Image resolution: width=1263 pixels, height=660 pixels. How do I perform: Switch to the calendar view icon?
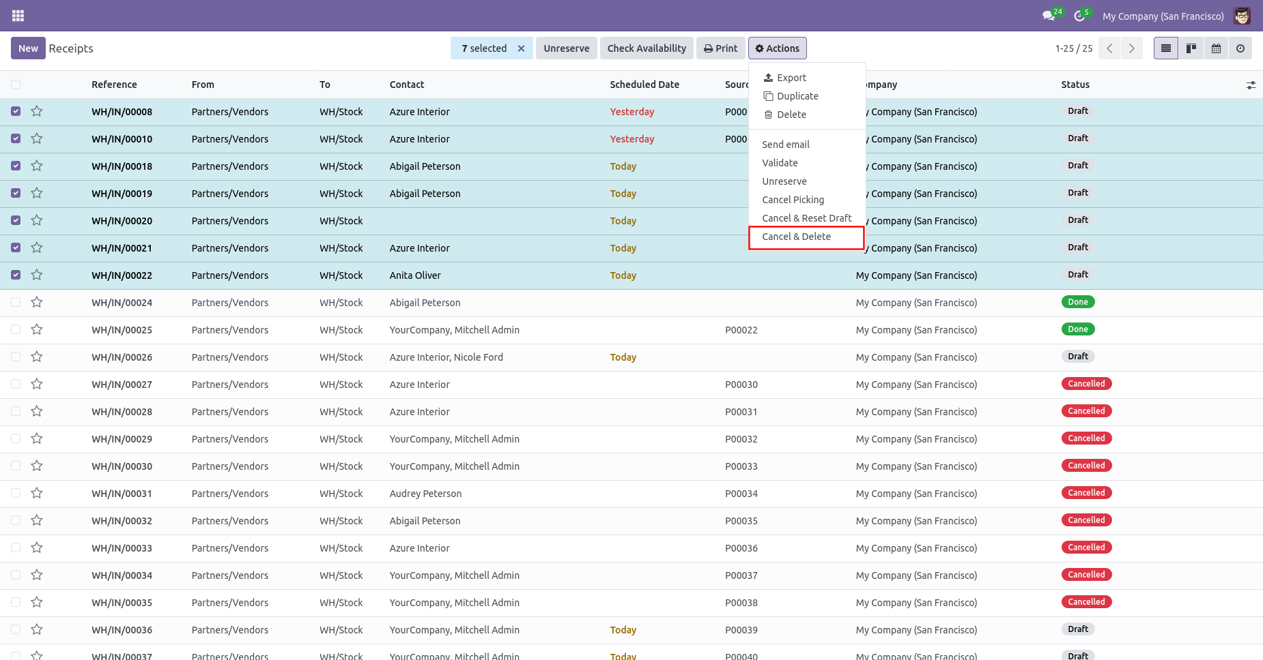tap(1216, 48)
